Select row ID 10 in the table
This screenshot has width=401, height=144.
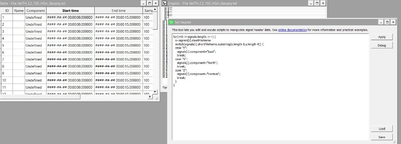pos(7,80)
